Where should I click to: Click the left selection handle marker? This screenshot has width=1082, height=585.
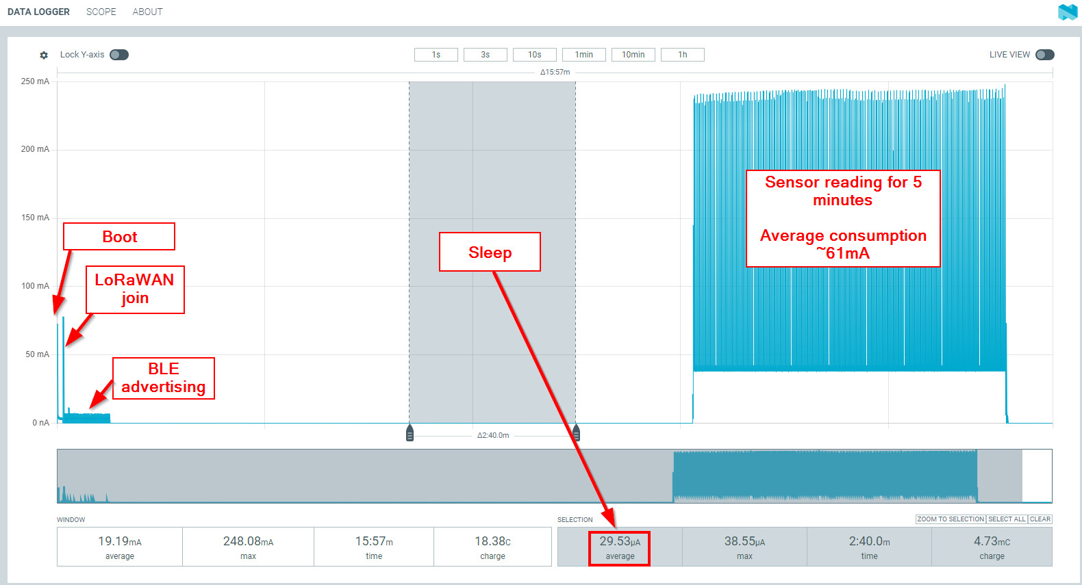(x=410, y=433)
